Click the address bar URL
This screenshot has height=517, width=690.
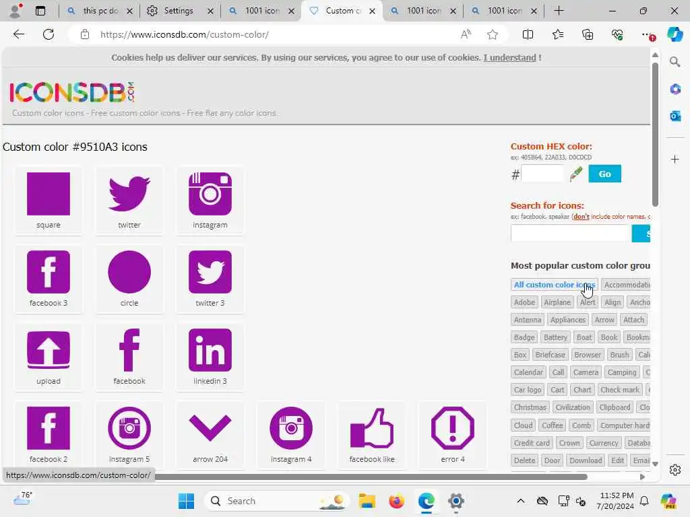click(185, 34)
